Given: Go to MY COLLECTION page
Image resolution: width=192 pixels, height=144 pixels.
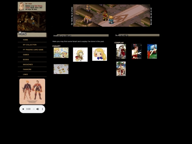Looking at the screenshot, I should 30,45.
